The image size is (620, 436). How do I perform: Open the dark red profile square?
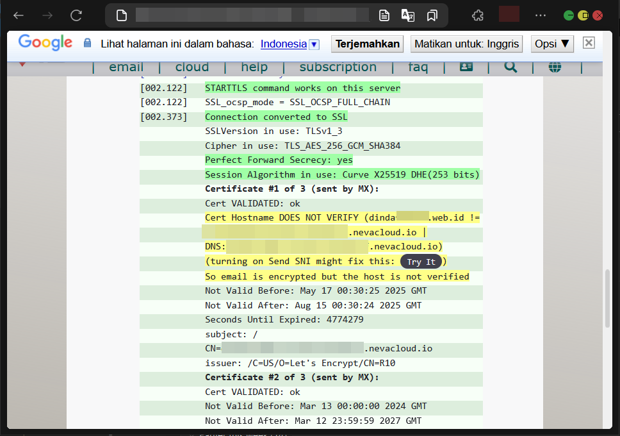(x=509, y=14)
